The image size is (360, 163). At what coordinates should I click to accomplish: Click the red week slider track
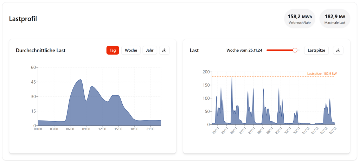tap(279, 50)
